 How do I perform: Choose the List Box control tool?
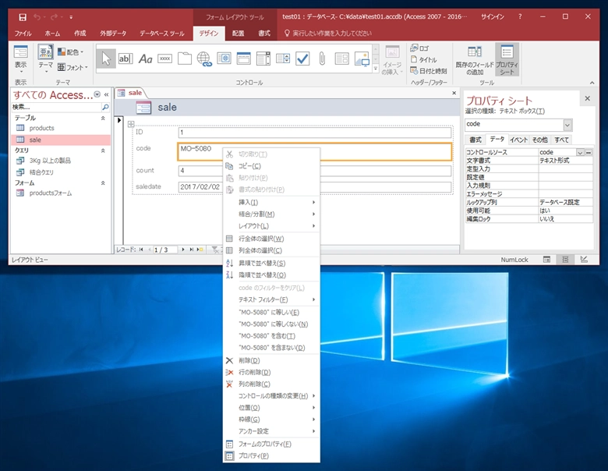283,59
